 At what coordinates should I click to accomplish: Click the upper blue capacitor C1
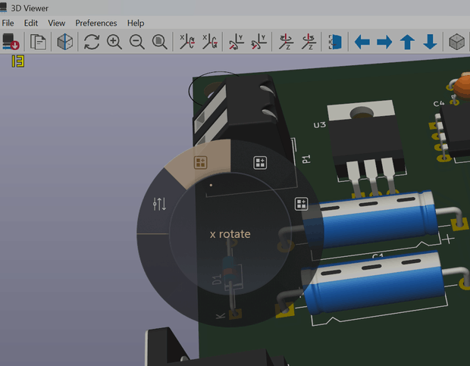(x=370, y=220)
